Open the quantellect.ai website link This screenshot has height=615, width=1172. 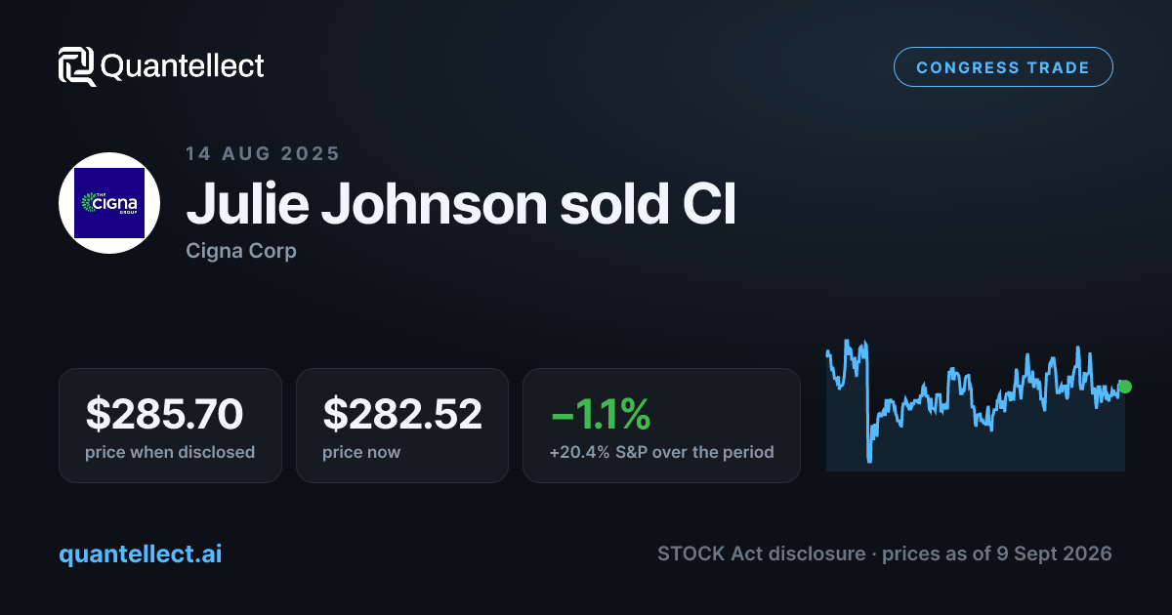click(x=141, y=553)
